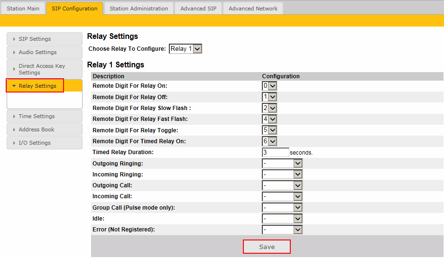
Task: Expand I/O Settings section
Action: (44, 143)
